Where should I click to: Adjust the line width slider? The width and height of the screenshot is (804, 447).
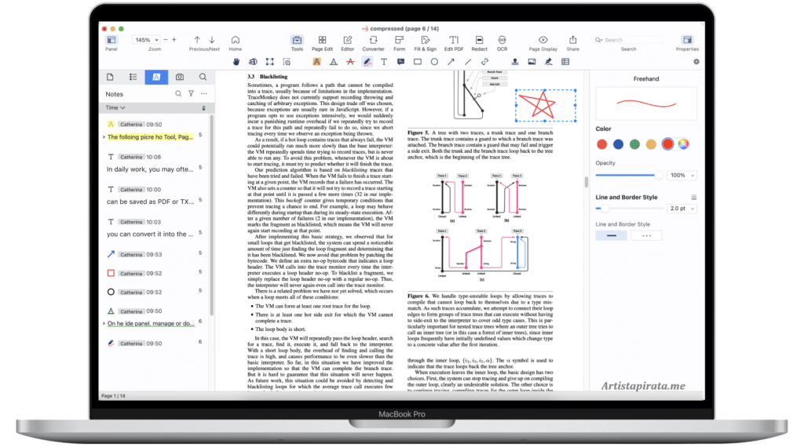(629, 209)
